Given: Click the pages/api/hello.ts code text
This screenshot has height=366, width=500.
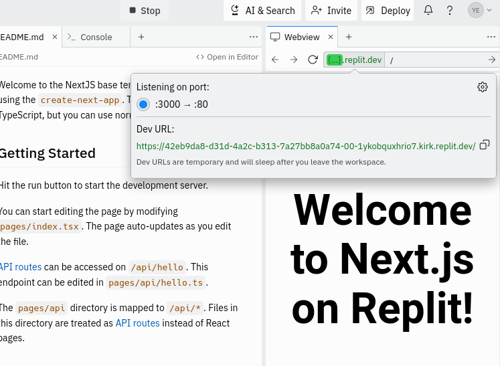Looking at the screenshot, I should (155, 283).
